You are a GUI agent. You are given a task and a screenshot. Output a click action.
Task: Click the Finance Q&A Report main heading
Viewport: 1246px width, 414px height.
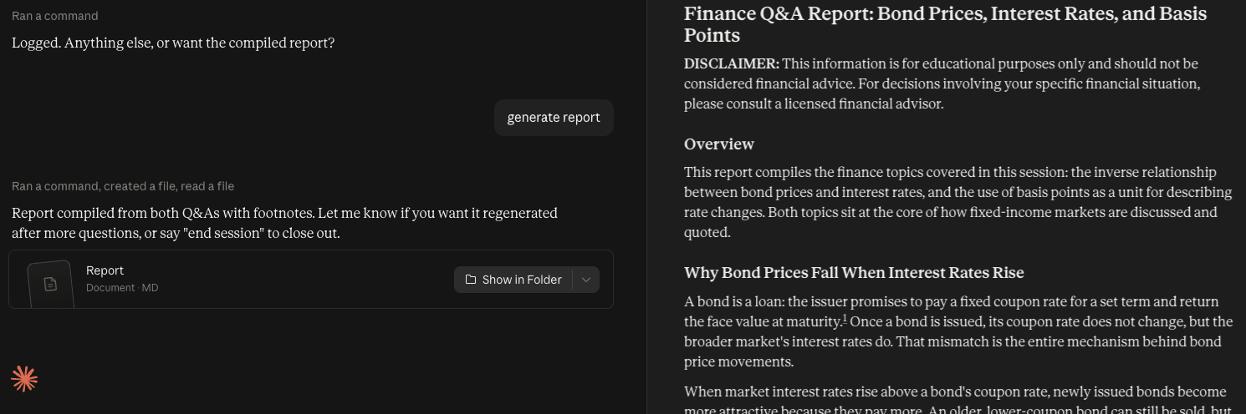click(x=945, y=24)
